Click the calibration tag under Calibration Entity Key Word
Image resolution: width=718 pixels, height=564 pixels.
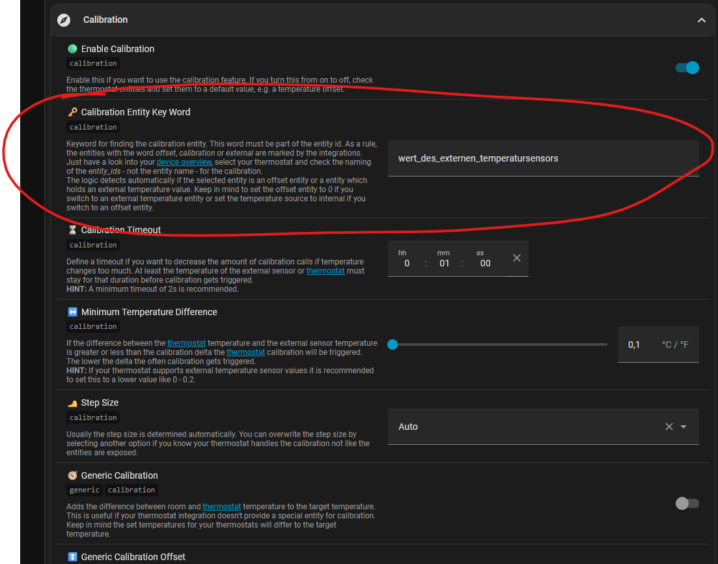93,127
